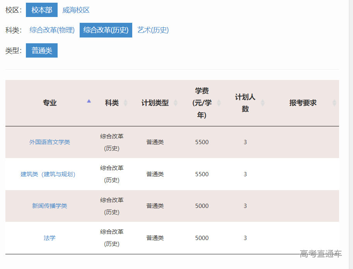Screen dimensions: 353x269
Task: Select 普通类 type filter
Action: [42, 51]
